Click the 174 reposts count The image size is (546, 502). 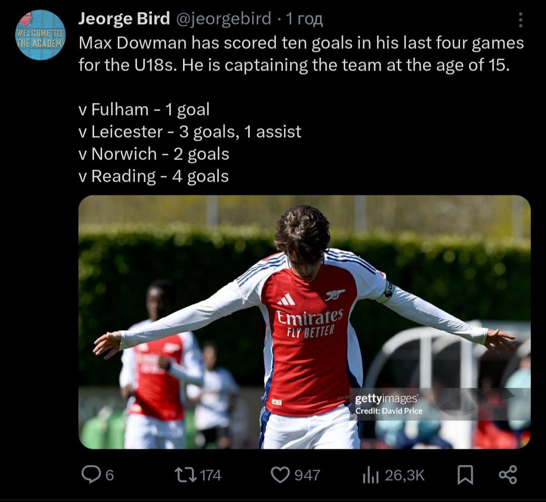click(x=211, y=475)
